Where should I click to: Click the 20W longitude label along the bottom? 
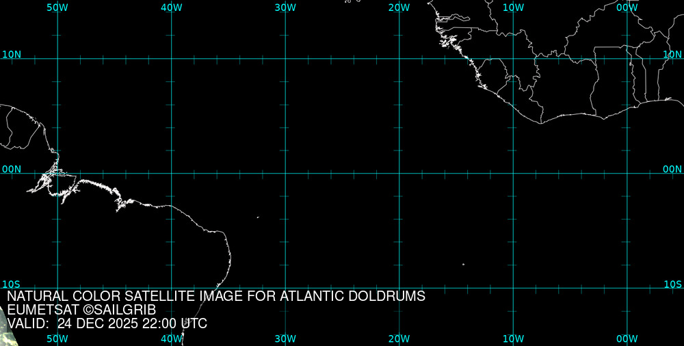click(399, 338)
